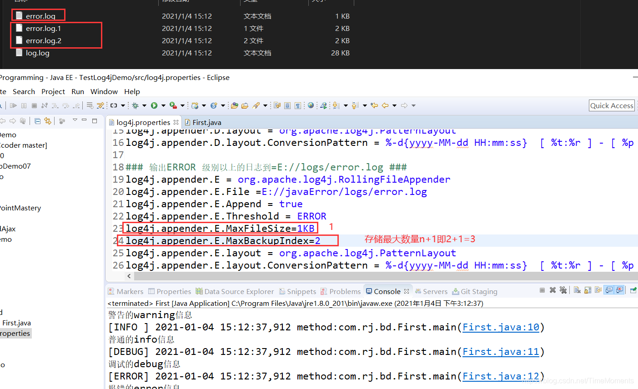Click Run Last Tool with red toolbox

pyautogui.click(x=174, y=105)
